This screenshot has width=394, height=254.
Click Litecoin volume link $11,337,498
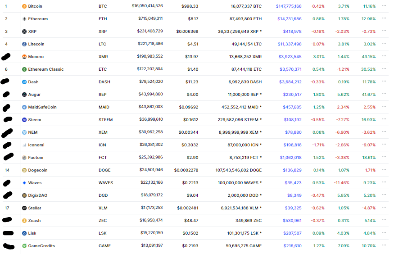pyautogui.click(x=290, y=44)
